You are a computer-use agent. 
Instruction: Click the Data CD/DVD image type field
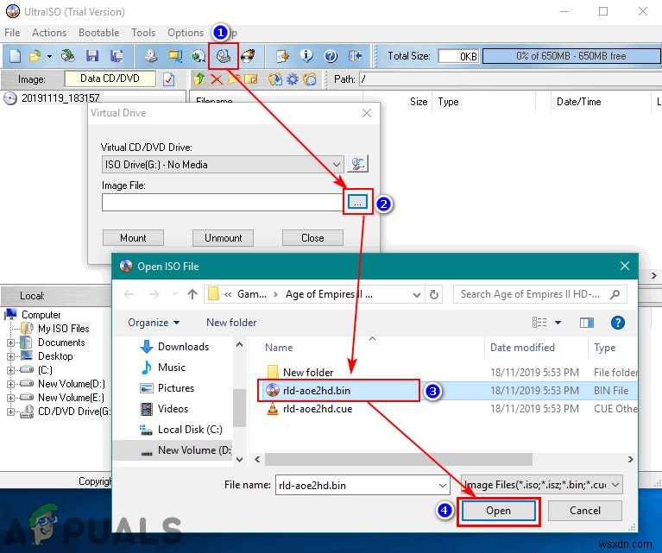pyautogui.click(x=110, y=79)
